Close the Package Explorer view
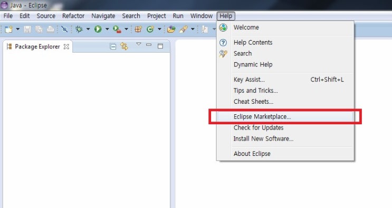392x208 pixels. [66, 47]
